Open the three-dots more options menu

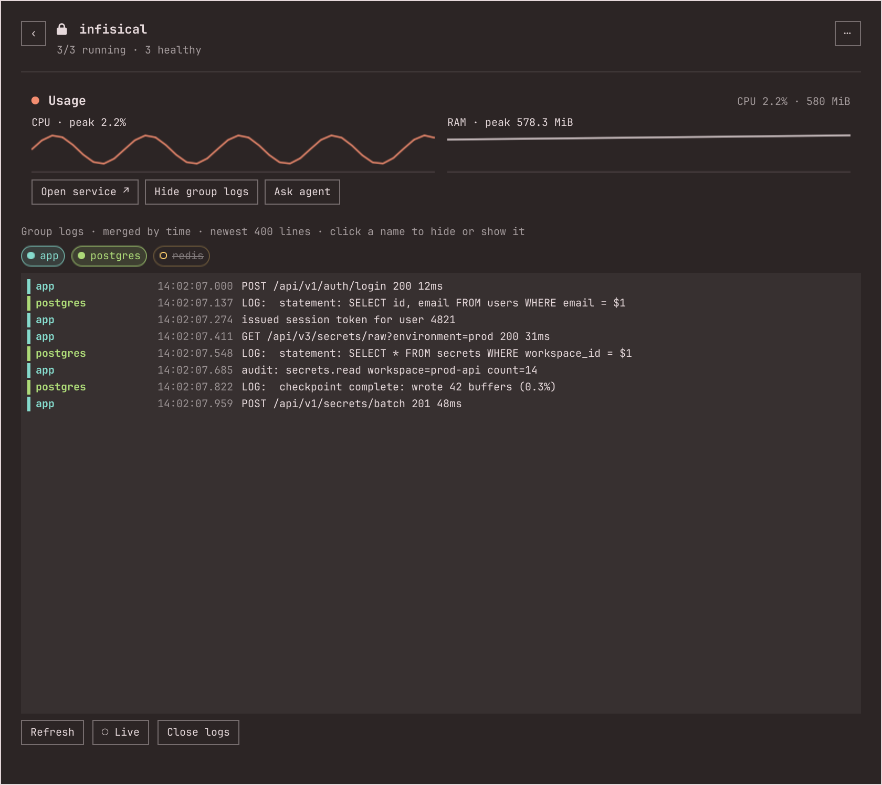[x=847, y=34]
